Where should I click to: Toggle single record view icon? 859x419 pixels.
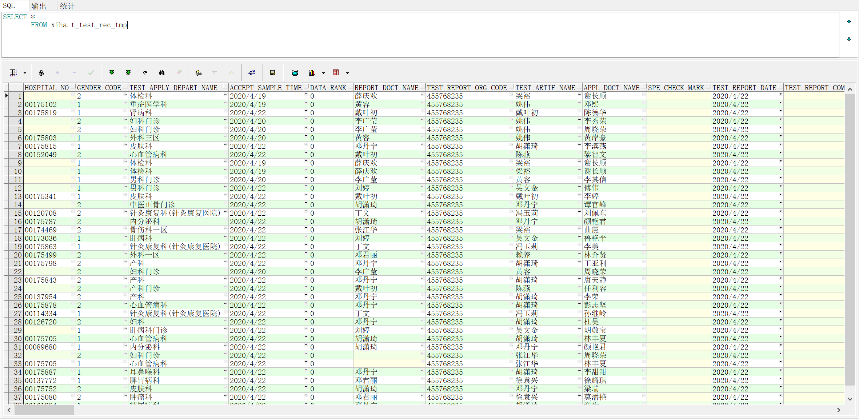click(199, 73)
